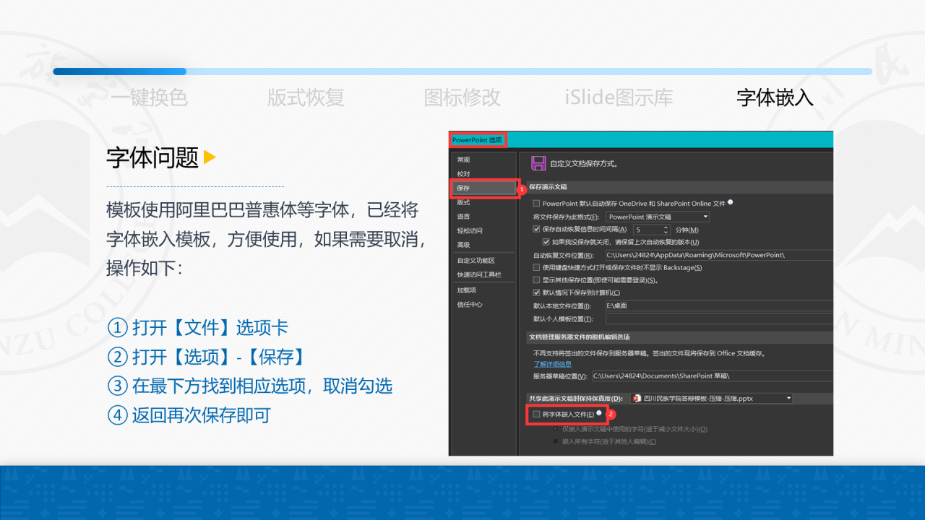Screen dimensions: 925x520
Task: Select 嵌入所有字符 radio option
Action: click(x=556, y=441)
